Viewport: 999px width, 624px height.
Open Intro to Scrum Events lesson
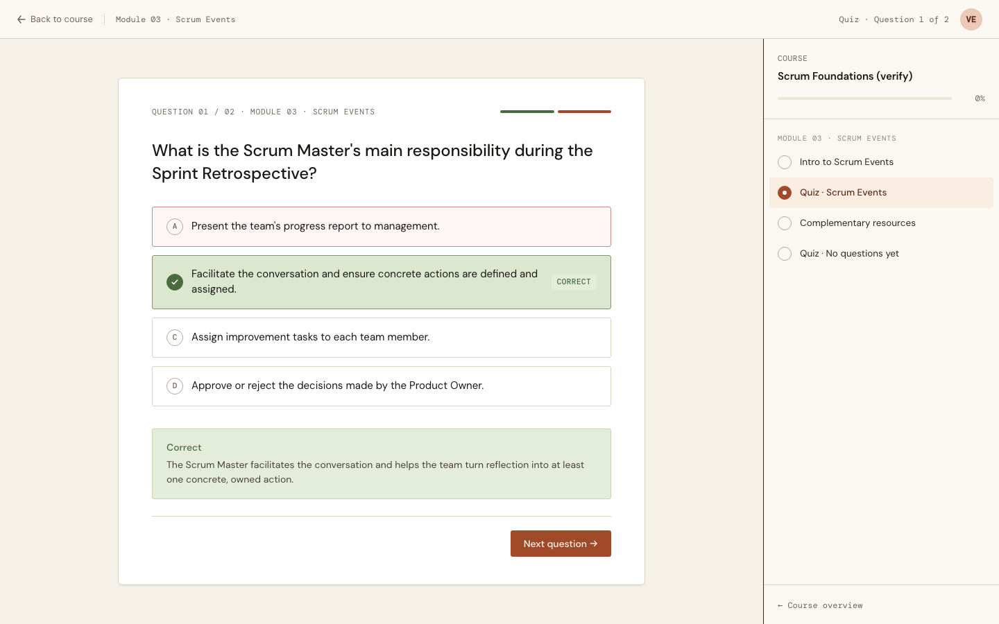click(x=881, y=162)
